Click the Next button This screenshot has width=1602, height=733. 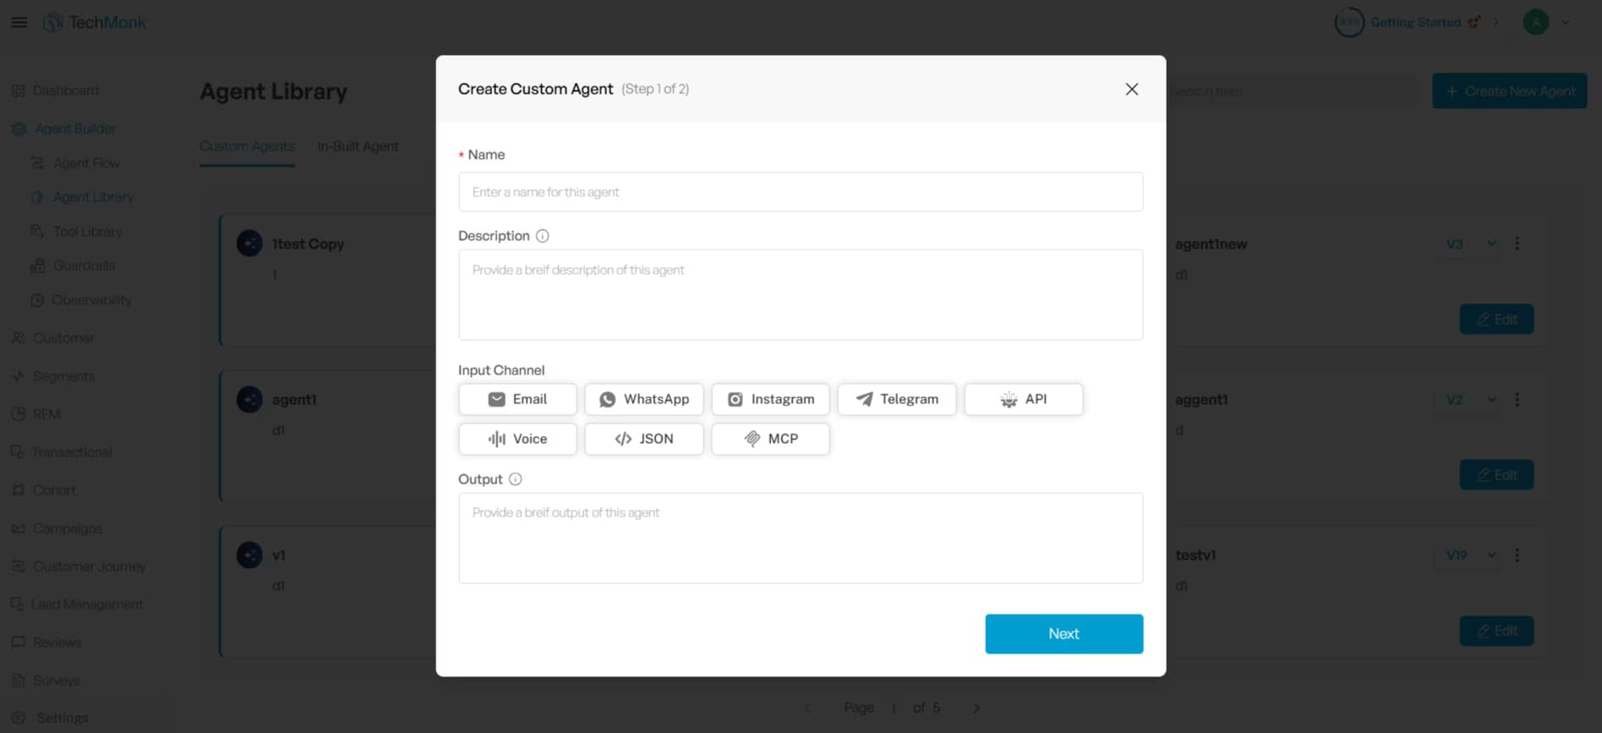coord(1063,634)
